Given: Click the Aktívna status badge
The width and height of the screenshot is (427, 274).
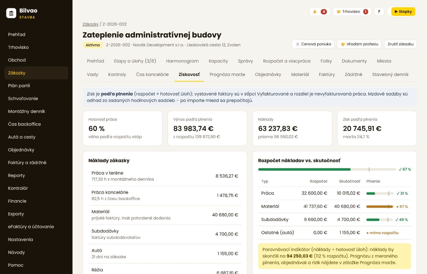Looking at the screenshot, I should click(x=93, y=45).
